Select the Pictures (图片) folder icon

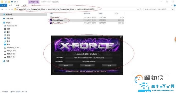pyautogui.click(x=5, y=32)
